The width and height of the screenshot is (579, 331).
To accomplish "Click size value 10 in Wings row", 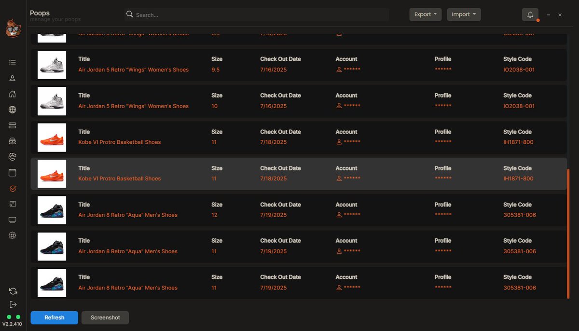I will click(214, 106).
